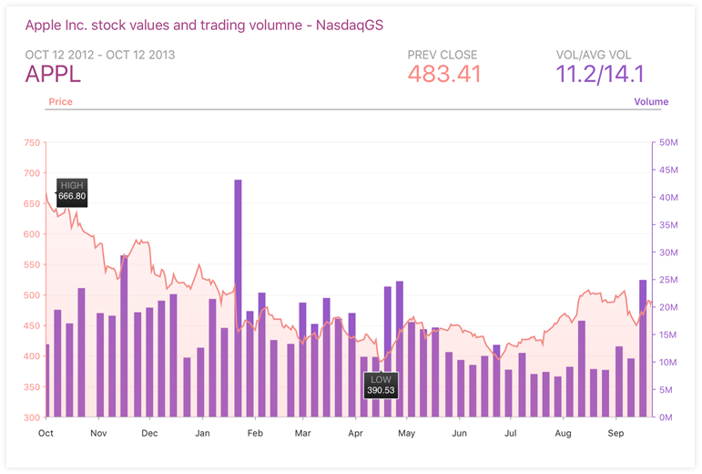Select the Volume legend label
The width and height of the screenshot is (702, 474).
651,102
